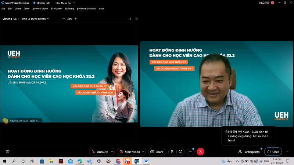Toggle the raise hand icon

[x=172, y=152]
